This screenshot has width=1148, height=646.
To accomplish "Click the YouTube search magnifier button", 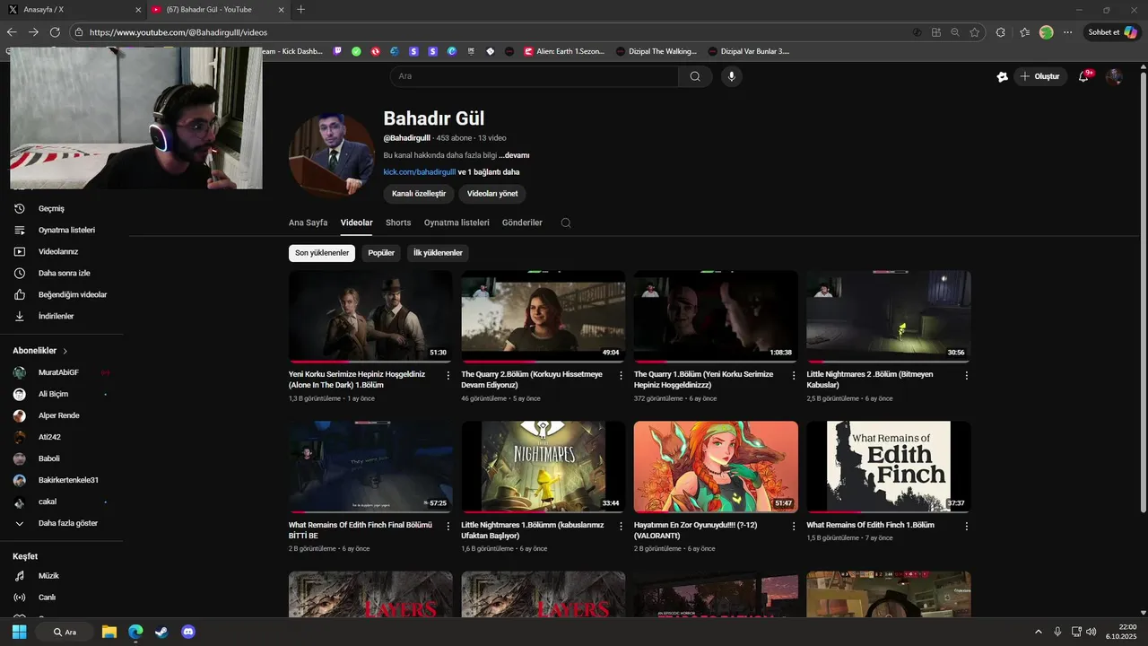I will coord(695,76).
